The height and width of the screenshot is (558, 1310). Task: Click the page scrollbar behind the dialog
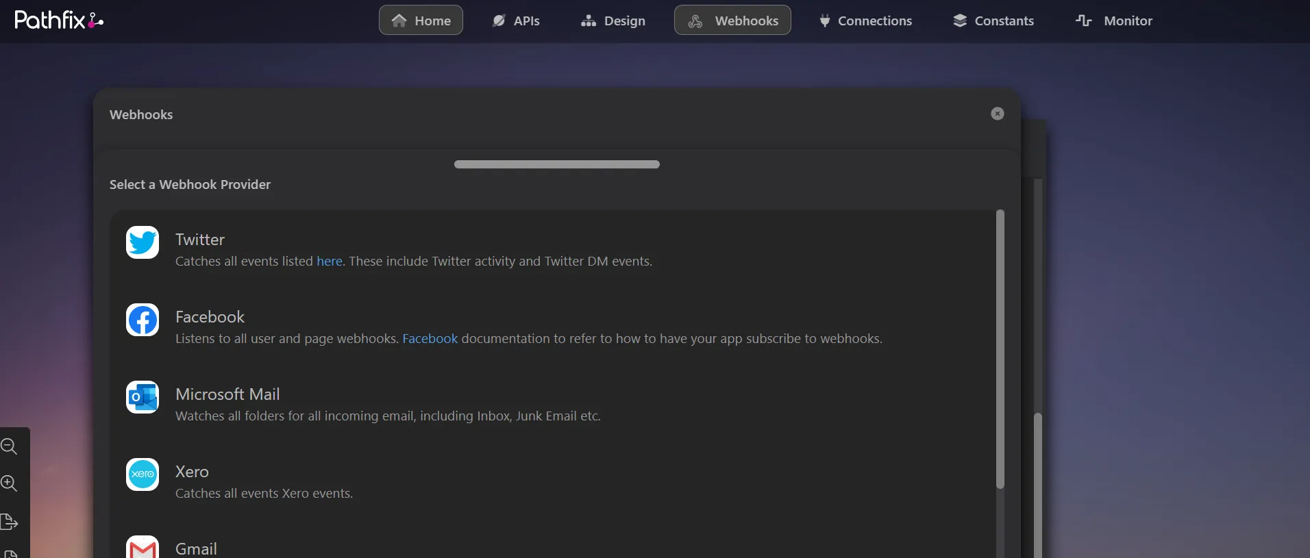click(x=1038, y=485)
